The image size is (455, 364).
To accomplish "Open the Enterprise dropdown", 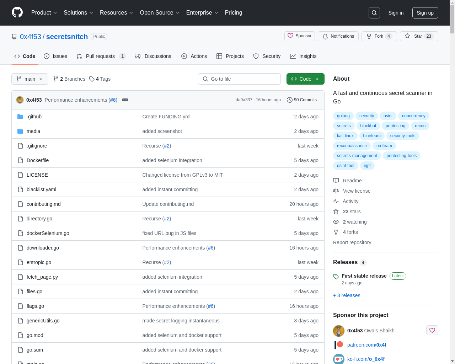I will [x=202, y=13].
